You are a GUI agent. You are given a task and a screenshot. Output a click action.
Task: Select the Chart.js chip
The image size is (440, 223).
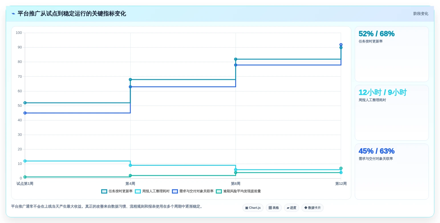click(x=253, y=208)
